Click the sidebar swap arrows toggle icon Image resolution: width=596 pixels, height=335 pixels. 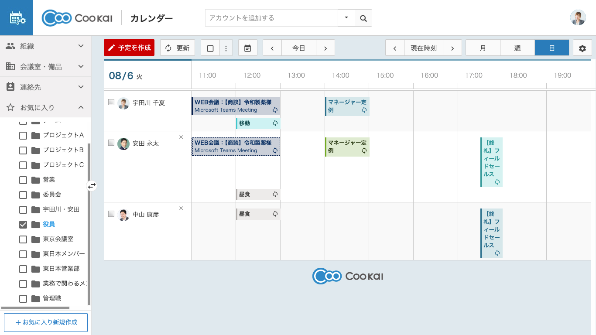[92, 186]
